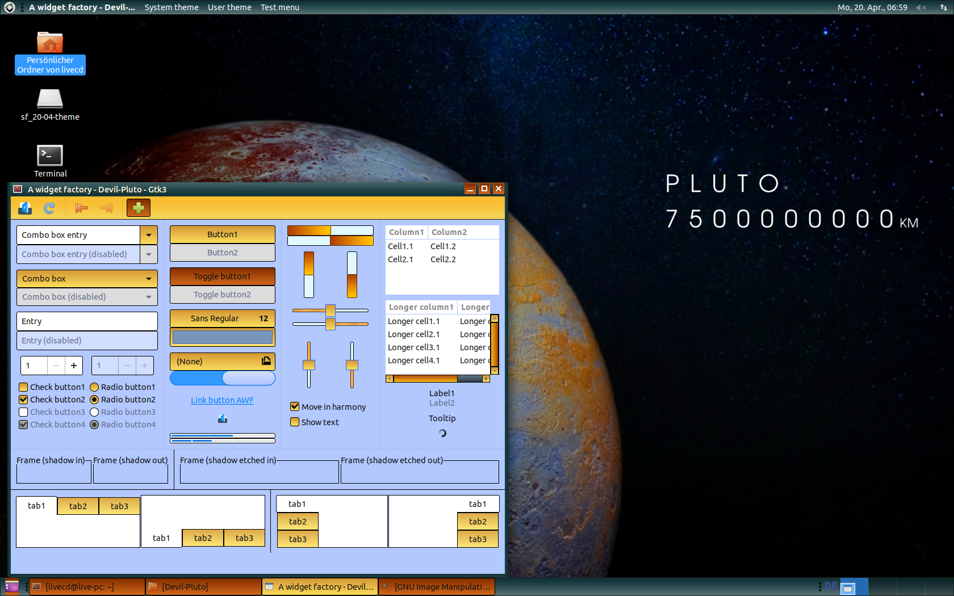Switch to [Devil-Pluto] taskbar window
Image resolution: width=954 pixels, height=596 pixels.
(x=203, y=587)
